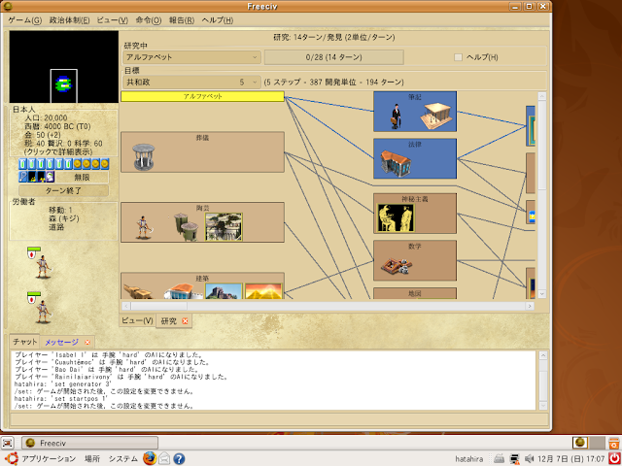Click the diplomat icon in 筆記 box
622x466 pixels.
tap(396, 116)
